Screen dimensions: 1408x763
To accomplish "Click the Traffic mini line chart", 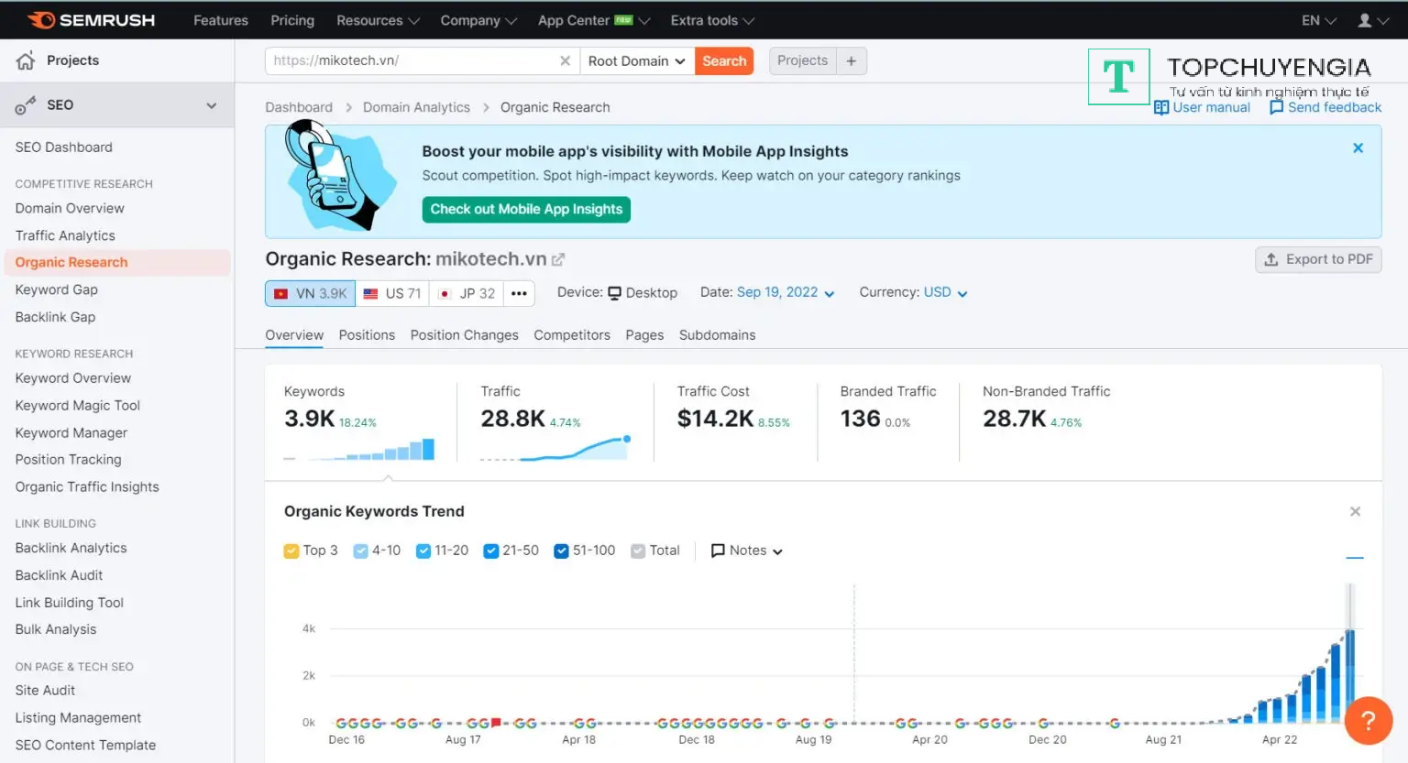I will [x=555, y=448].
